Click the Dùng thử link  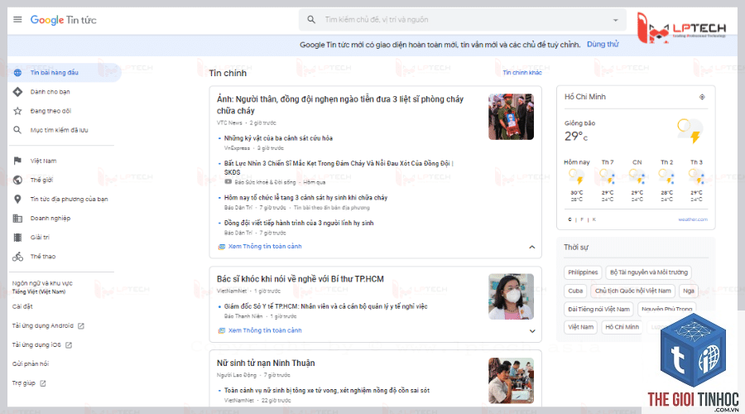603,44
